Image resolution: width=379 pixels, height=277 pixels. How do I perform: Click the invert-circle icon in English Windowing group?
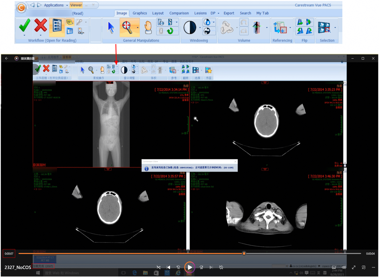[207, 31]
